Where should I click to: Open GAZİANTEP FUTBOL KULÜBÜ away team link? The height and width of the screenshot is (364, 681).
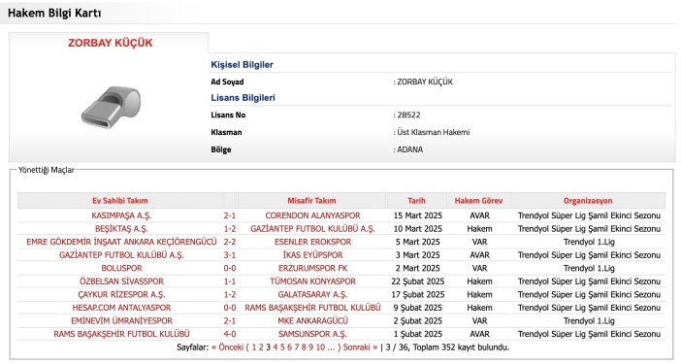tap(312, 228)
